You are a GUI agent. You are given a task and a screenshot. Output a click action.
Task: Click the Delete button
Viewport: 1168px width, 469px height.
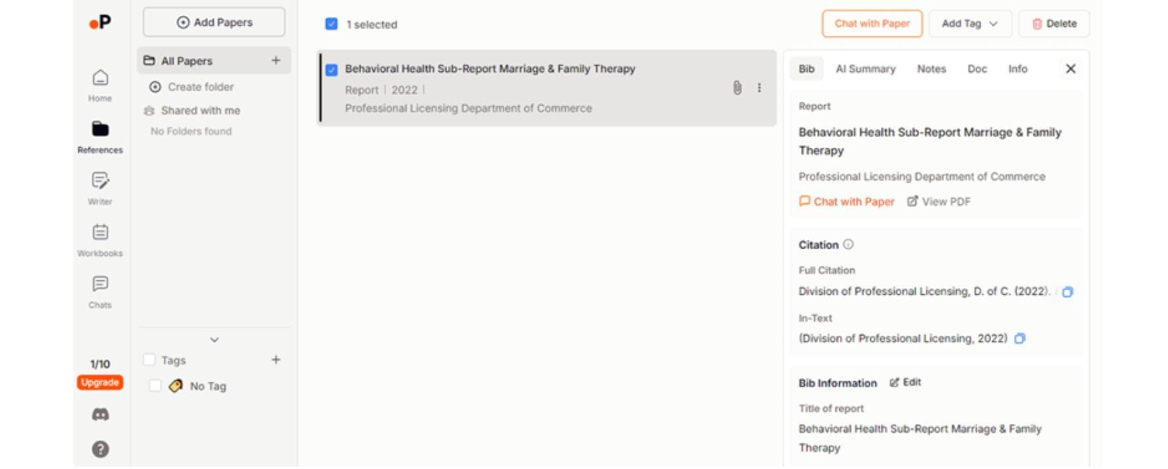(x=1054, y=24)
